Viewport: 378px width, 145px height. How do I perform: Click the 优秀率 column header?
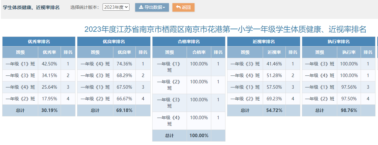pyautogui.click(x=49, y=52)
